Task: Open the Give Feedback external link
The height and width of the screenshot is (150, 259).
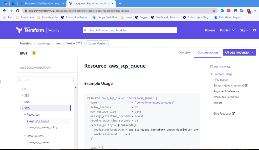Action: pyautogui.click(x=224, y=114)
